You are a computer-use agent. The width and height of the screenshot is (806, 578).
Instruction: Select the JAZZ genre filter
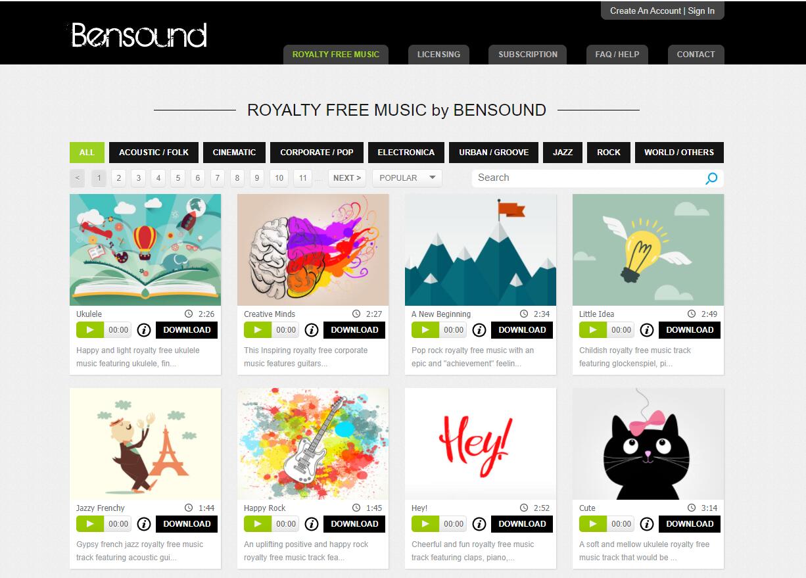coord(563,152)
